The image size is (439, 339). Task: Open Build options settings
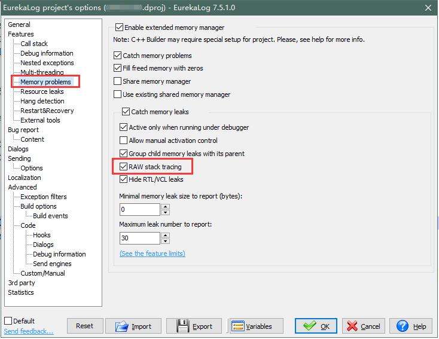38,206
